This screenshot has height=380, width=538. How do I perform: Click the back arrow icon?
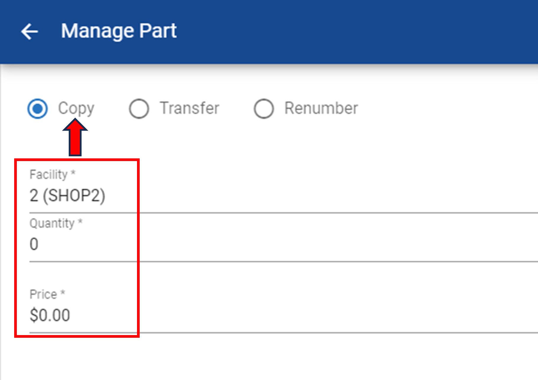(x=30, y=31)
